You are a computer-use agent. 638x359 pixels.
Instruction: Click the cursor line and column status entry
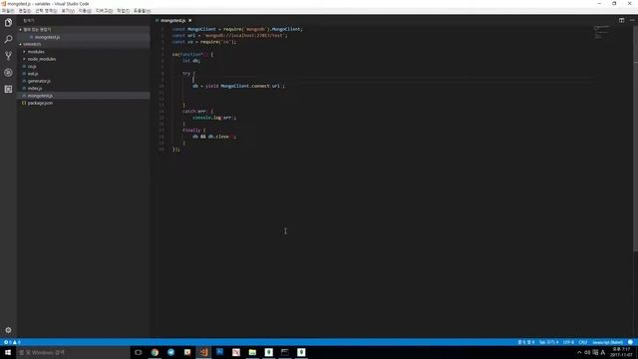coord(525,342)
